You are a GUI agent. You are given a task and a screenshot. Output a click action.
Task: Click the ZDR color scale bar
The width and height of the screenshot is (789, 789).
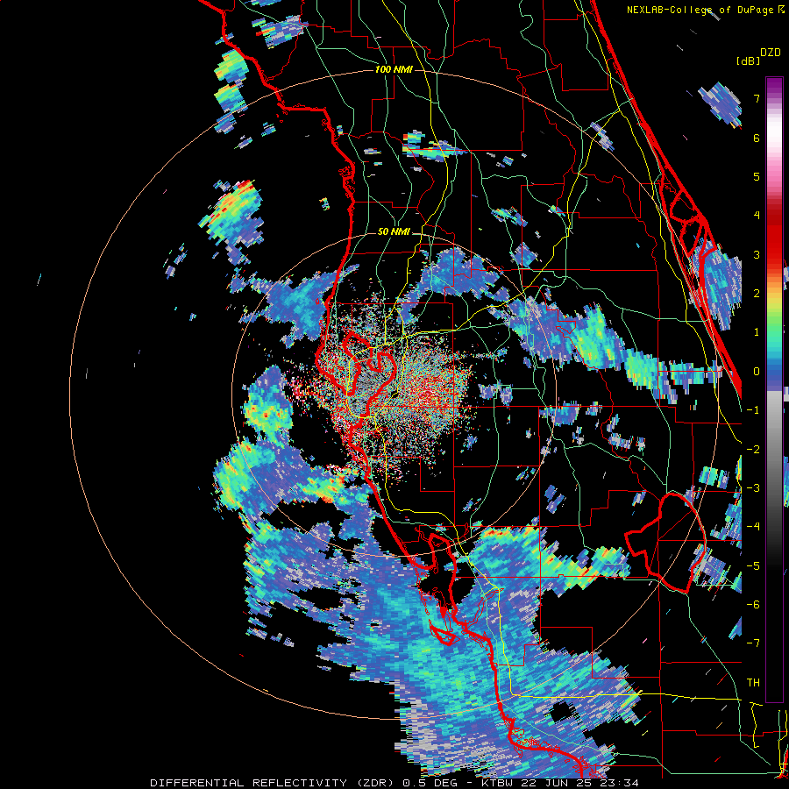[x=774, y=389]
